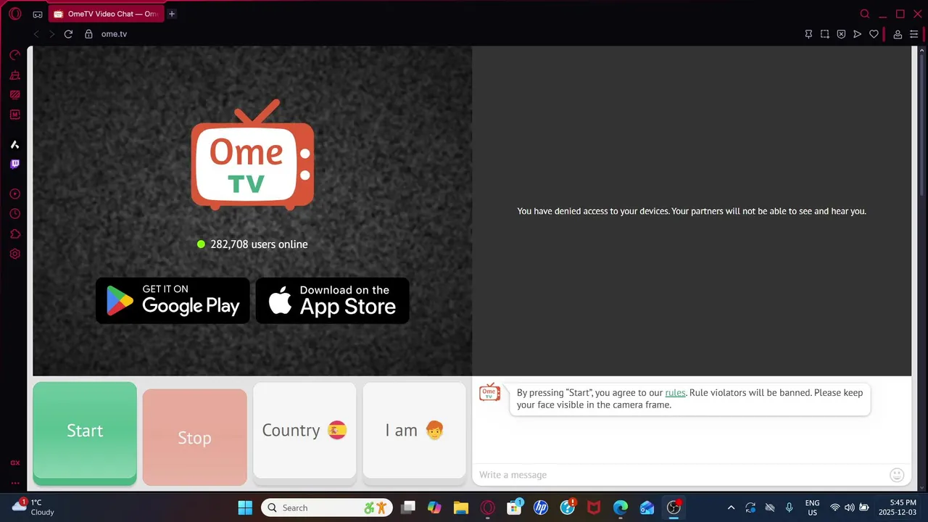Viewport: 928px width, 522px height.
Task: Open the profile account icon
Action: click(898, 34)
